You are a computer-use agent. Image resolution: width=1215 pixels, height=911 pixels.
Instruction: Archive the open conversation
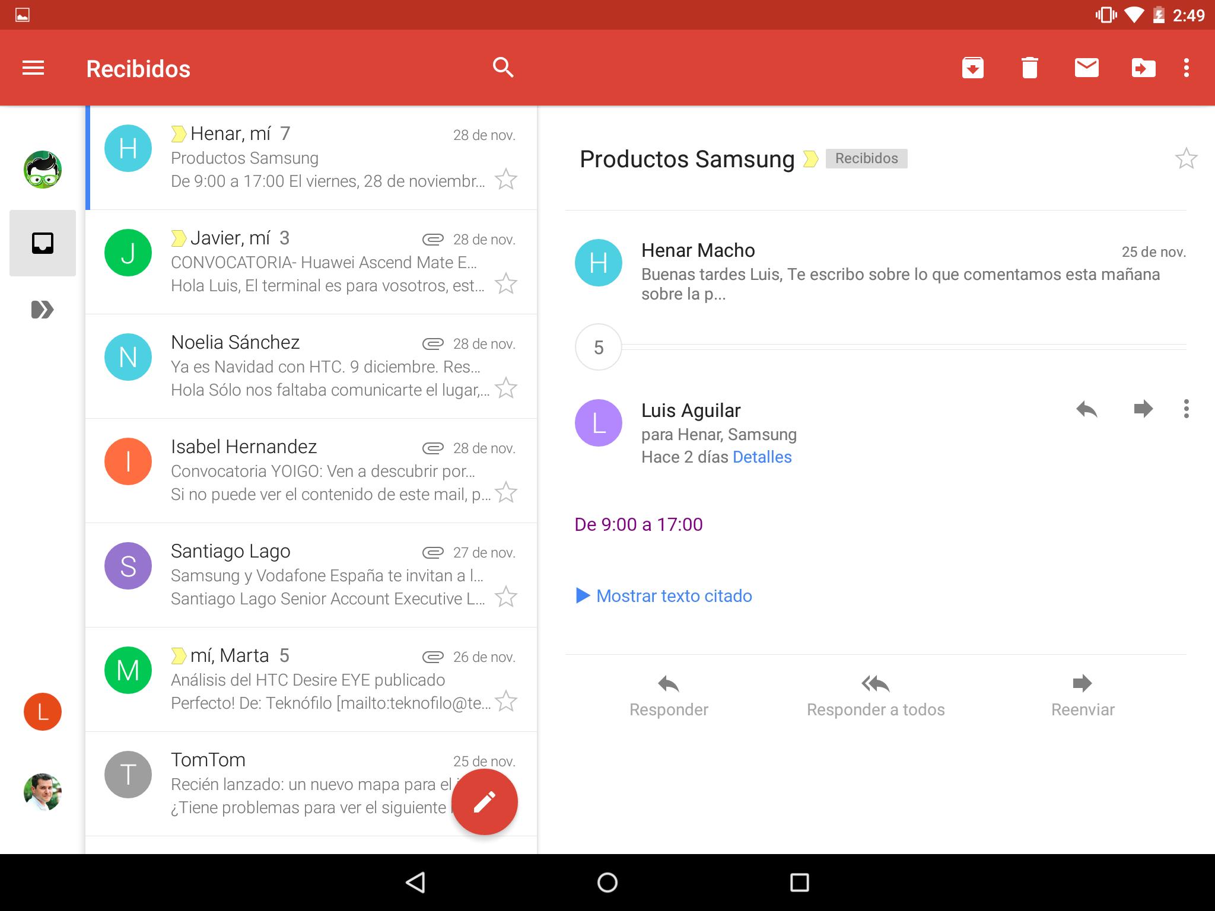pos(972,68)
